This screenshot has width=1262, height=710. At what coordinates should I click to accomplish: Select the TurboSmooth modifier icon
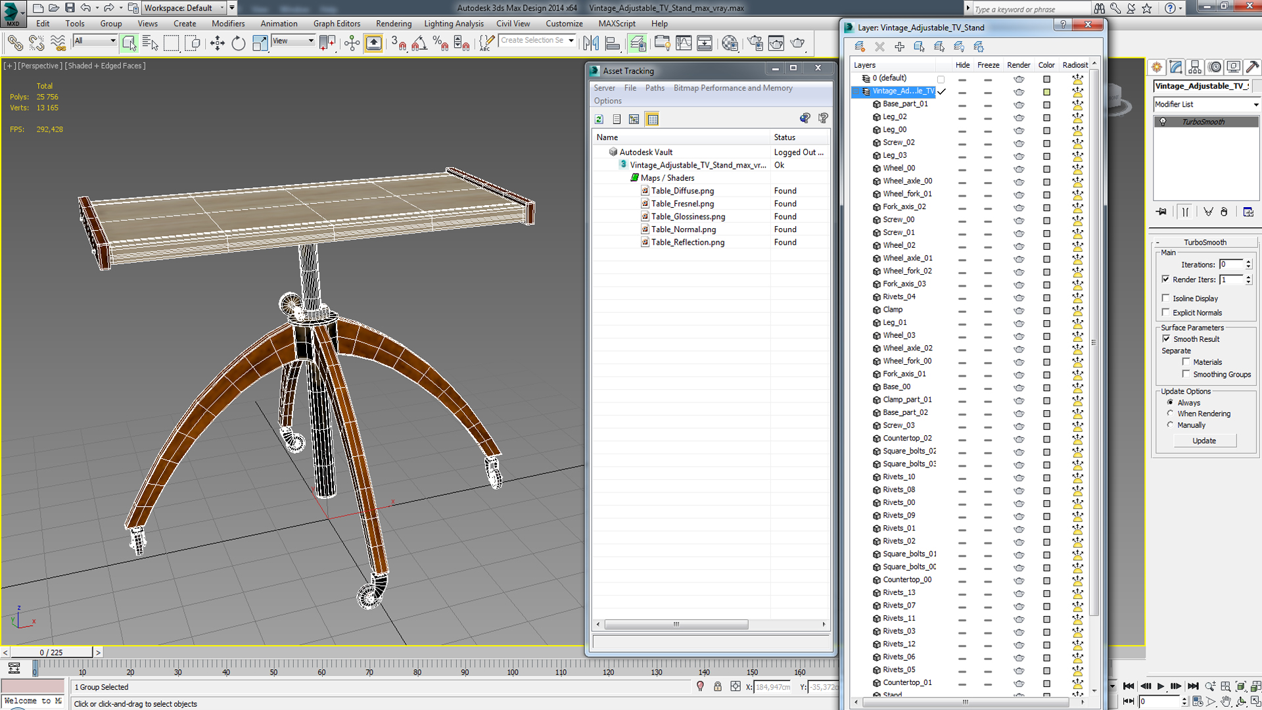[x=1165, y=122]
